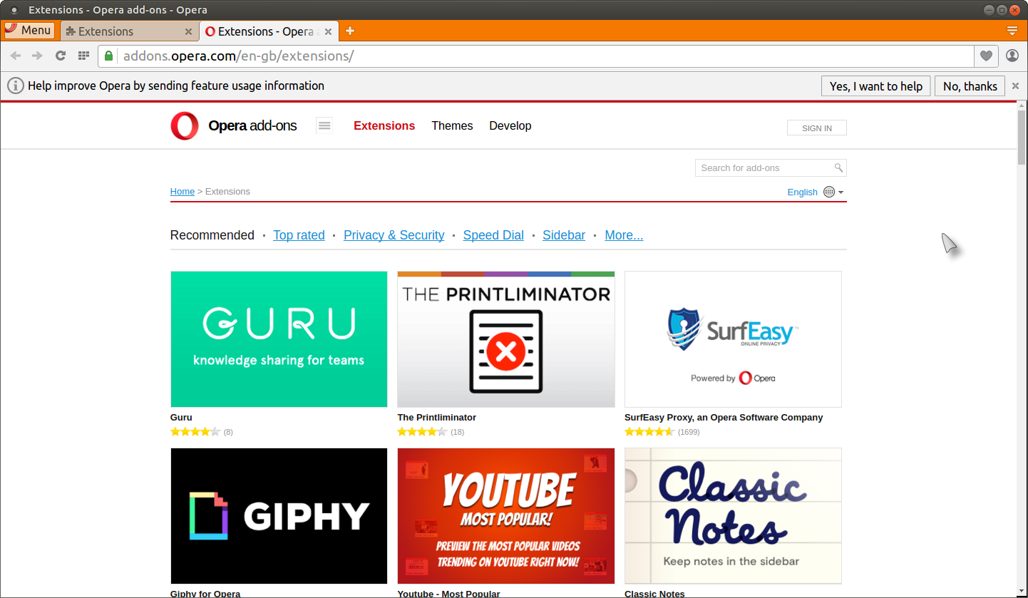Open the Classic Notes thumbnail
This screenshot has width=1028, height=598.
point(733,516)
